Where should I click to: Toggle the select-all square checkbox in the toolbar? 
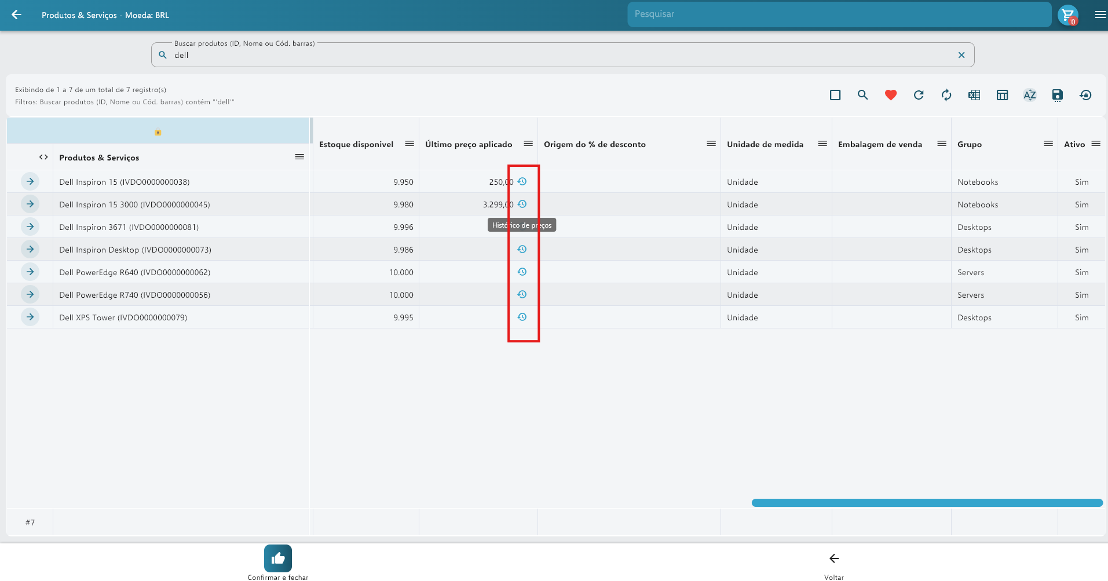835,95
